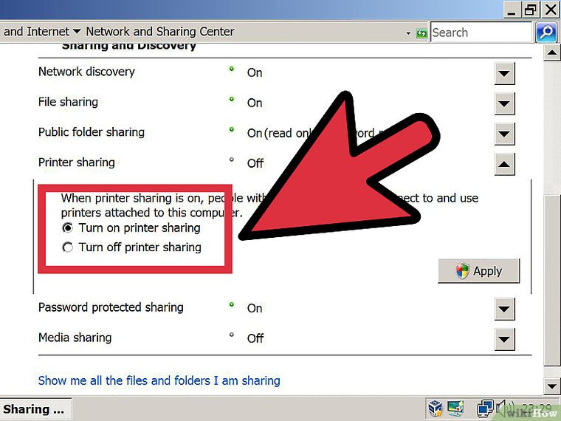This screenshot has height=421, width=561.
Task: Click On status of File sharing
Action: pyautogui.click(x=255, y=103)
